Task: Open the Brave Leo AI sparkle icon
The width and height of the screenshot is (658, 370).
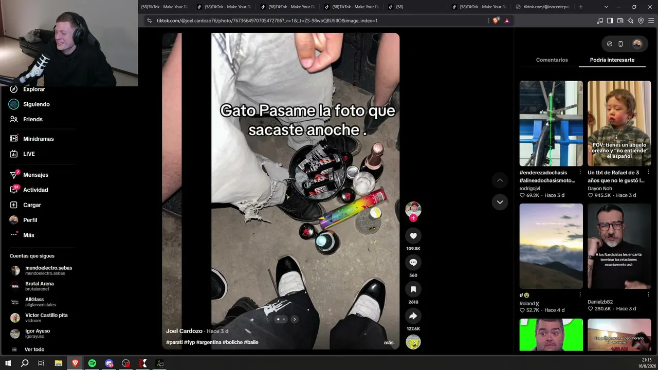Action: coord(630,21)
